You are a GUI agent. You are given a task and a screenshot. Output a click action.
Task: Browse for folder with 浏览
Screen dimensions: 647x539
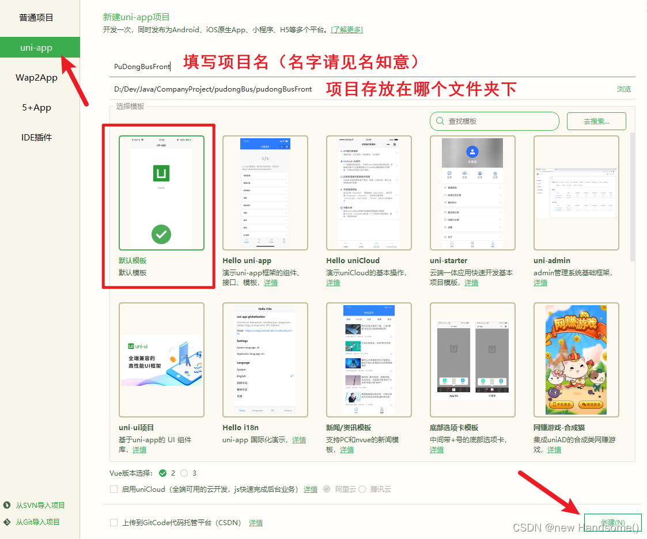623,89
